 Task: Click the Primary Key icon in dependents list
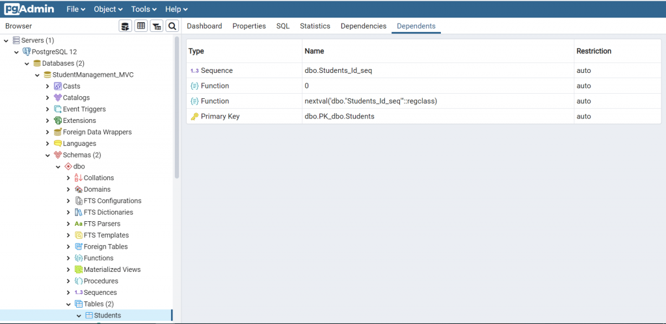pos(194,116)
